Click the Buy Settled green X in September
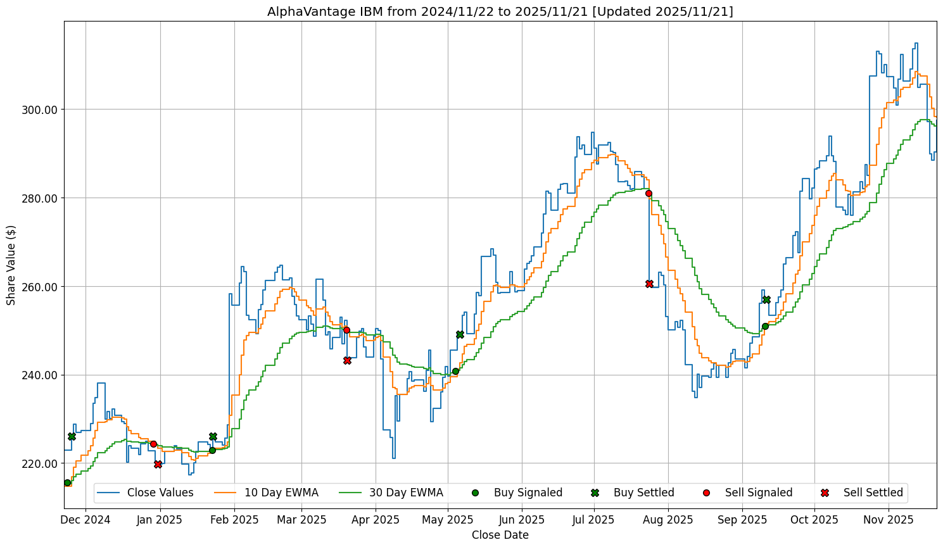This screenshot has width=943, height=547. tap(766, 299)
